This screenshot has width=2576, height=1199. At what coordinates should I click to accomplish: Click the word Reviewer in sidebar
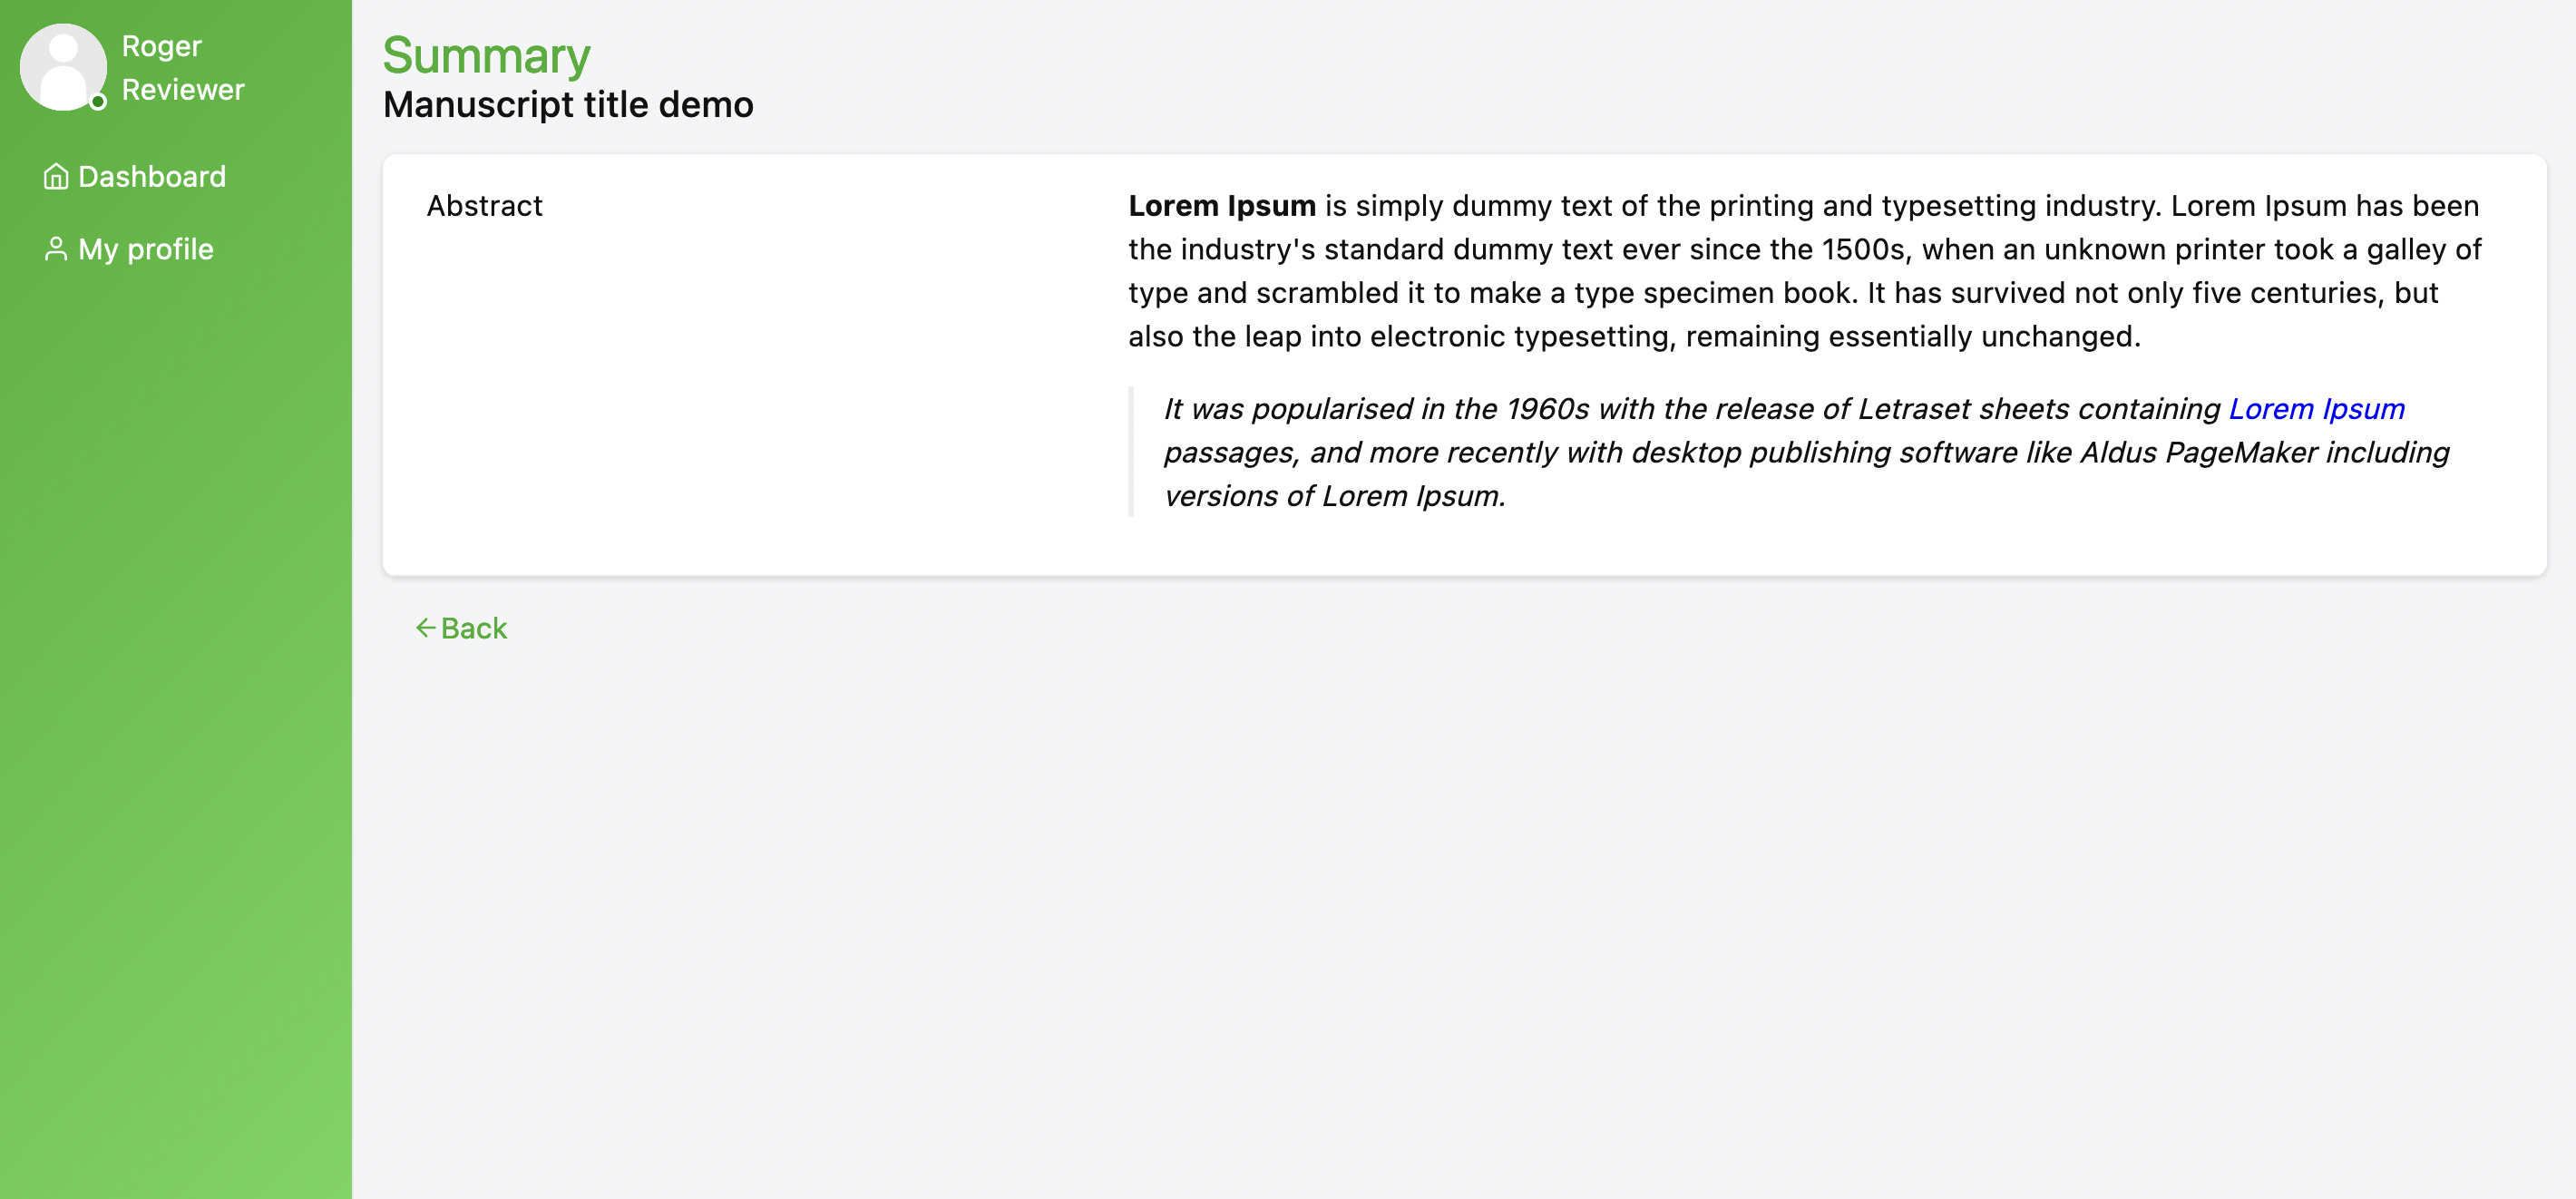point(183,90)
